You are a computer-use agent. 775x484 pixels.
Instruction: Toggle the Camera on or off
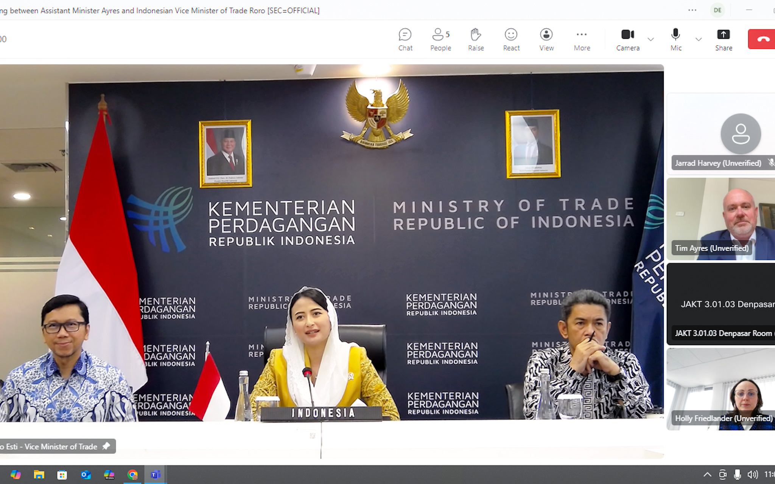point(627,39)
